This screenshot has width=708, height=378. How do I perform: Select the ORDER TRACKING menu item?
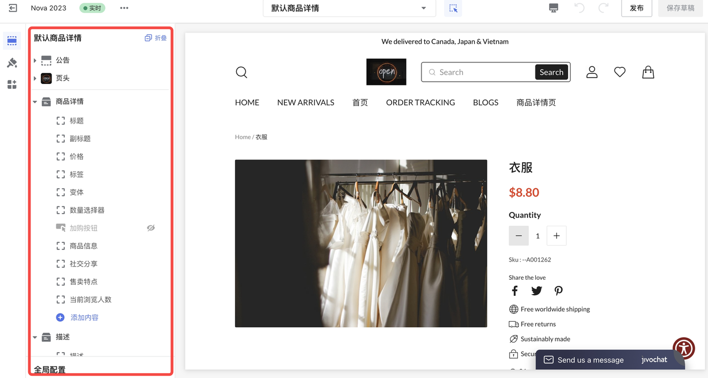click(420, 102)
